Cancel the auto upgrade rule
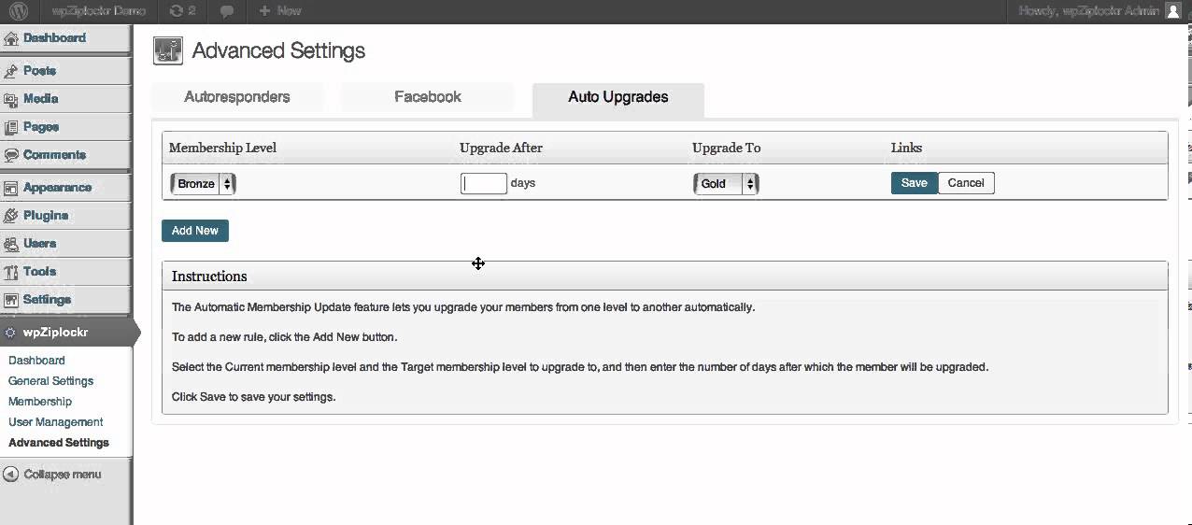The width and height of the screenshot is (1192, 525). click(966, 183)
